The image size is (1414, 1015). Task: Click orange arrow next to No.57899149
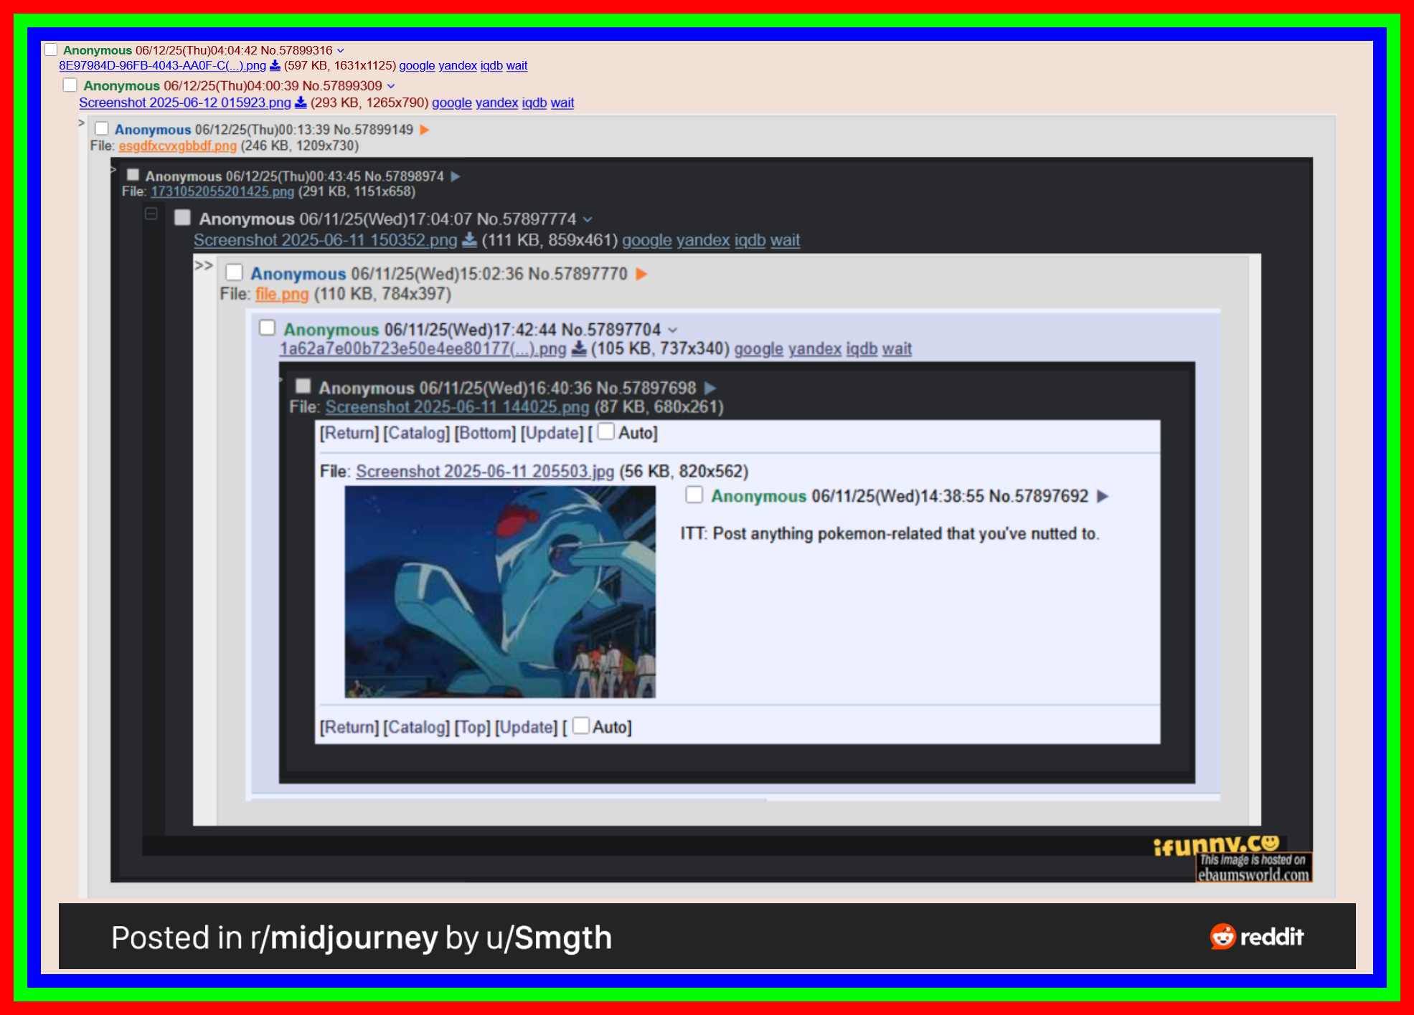(425, 130)
